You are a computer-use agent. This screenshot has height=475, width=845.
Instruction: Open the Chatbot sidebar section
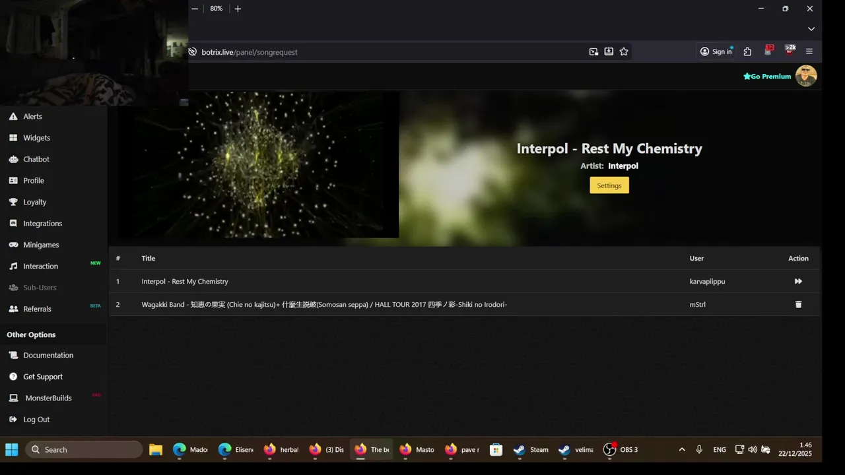coord(36,159)
